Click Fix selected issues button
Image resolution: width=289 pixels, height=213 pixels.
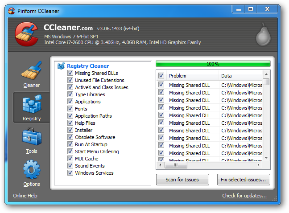244,180
